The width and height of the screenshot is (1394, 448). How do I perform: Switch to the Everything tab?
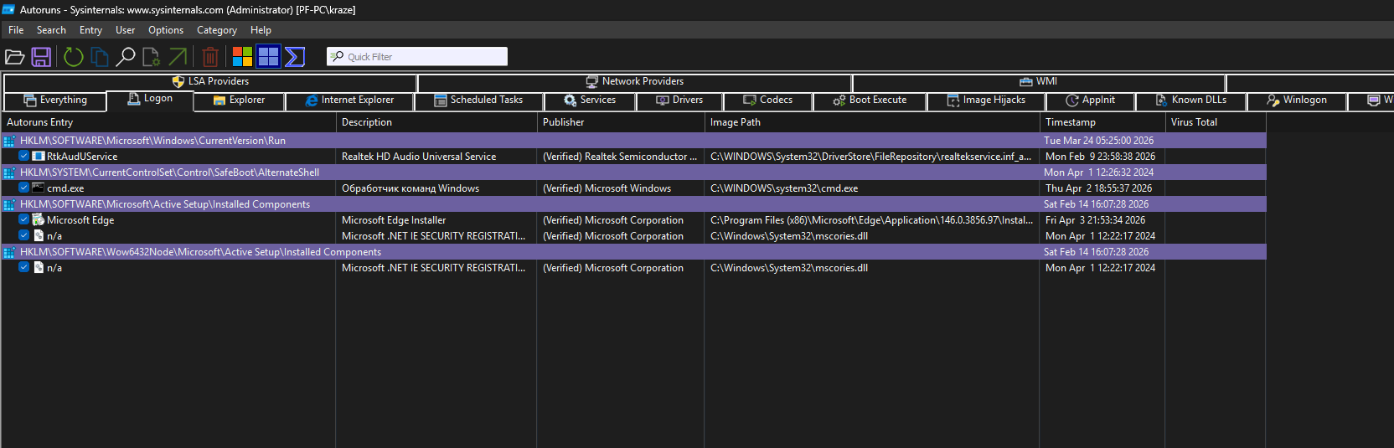pyautogui.click(x=55, y=100)
